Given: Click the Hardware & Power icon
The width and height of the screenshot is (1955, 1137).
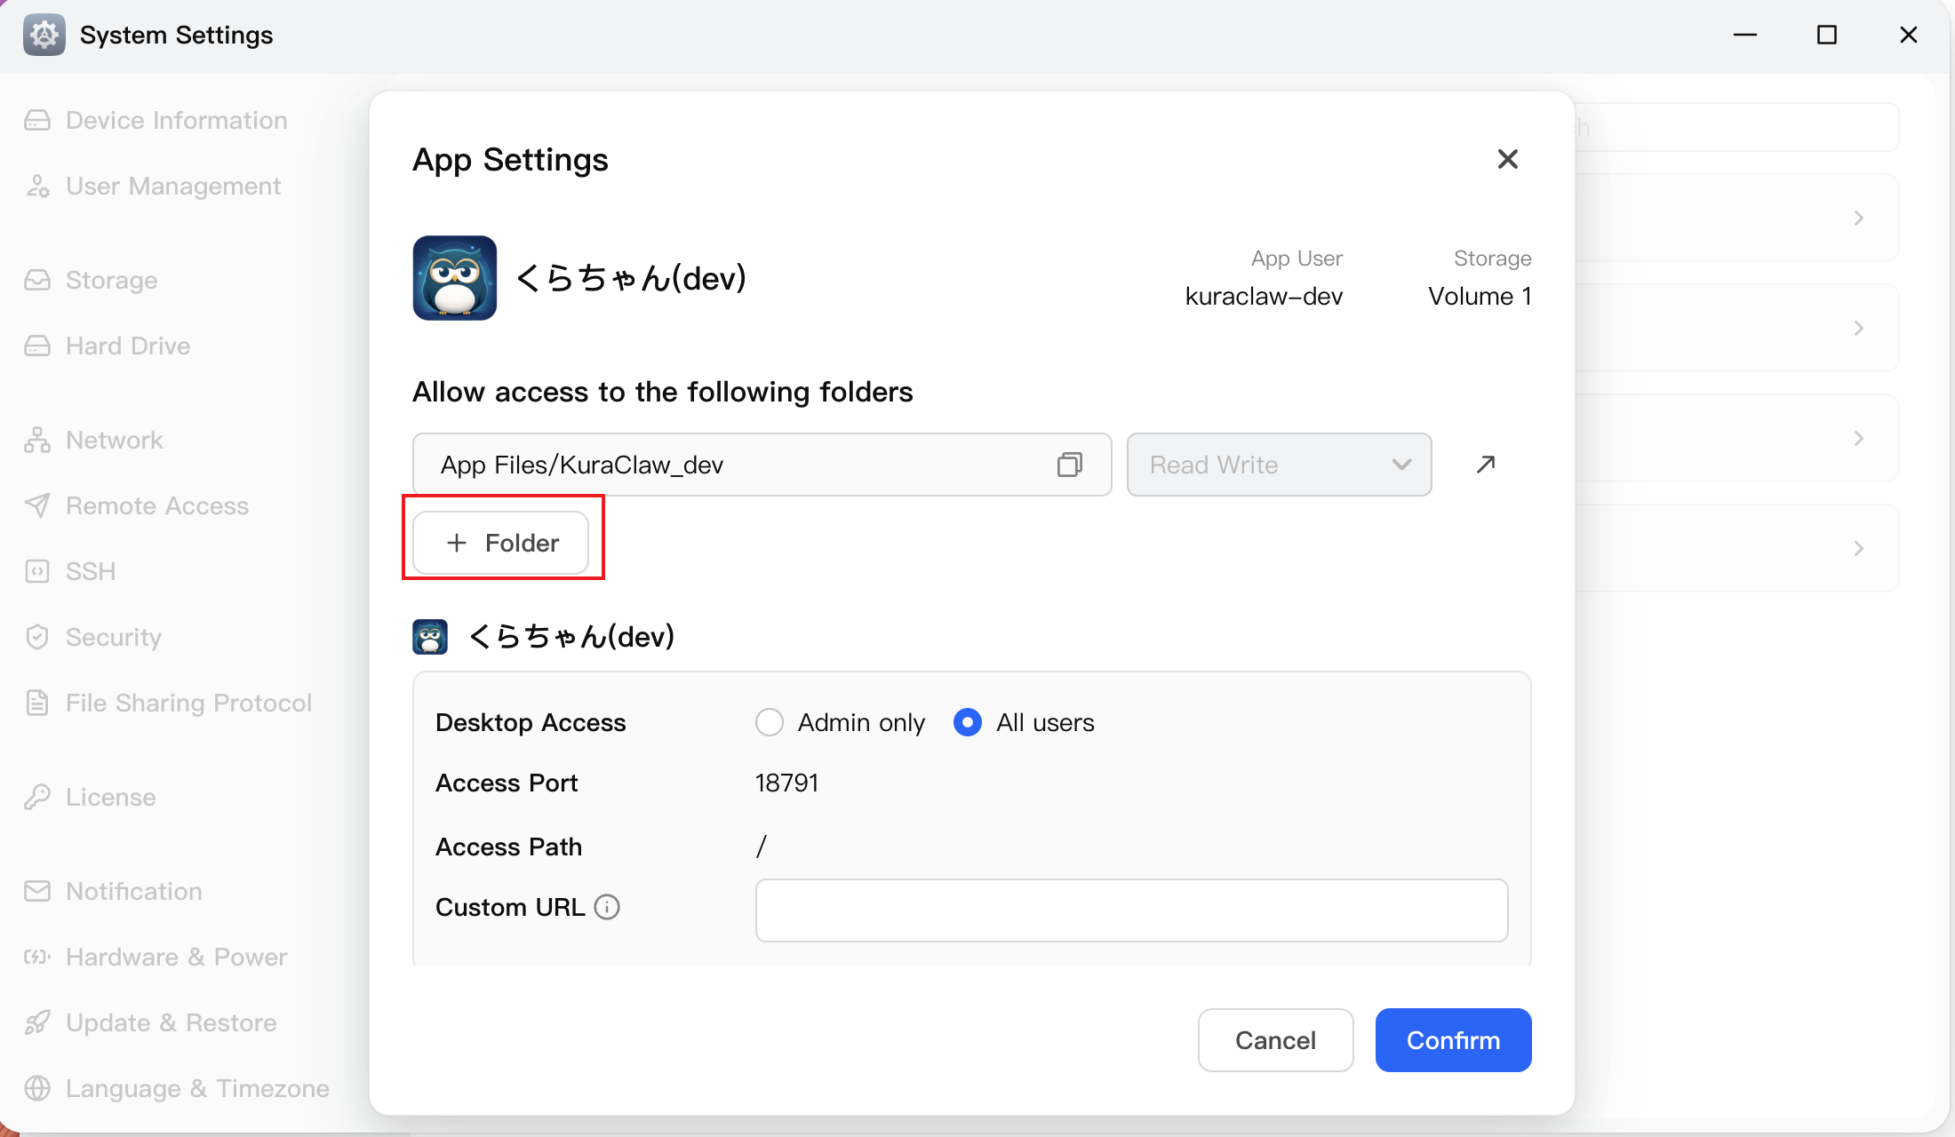Looking at the screenshot, I should 37,957.
